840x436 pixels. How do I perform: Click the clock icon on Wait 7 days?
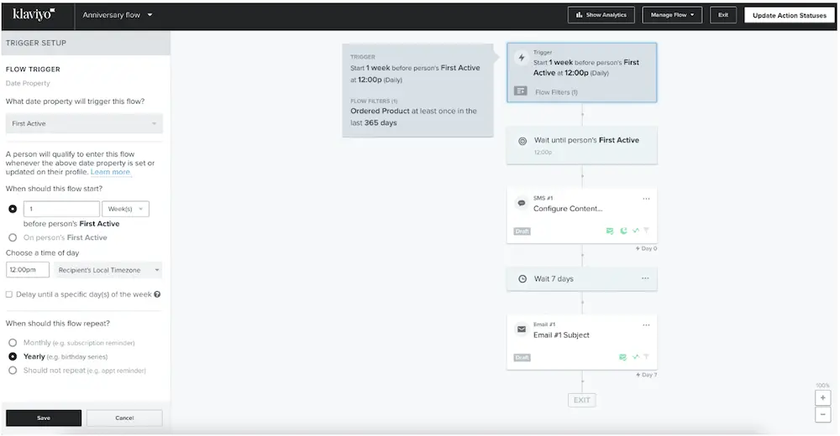pos(522,278)
